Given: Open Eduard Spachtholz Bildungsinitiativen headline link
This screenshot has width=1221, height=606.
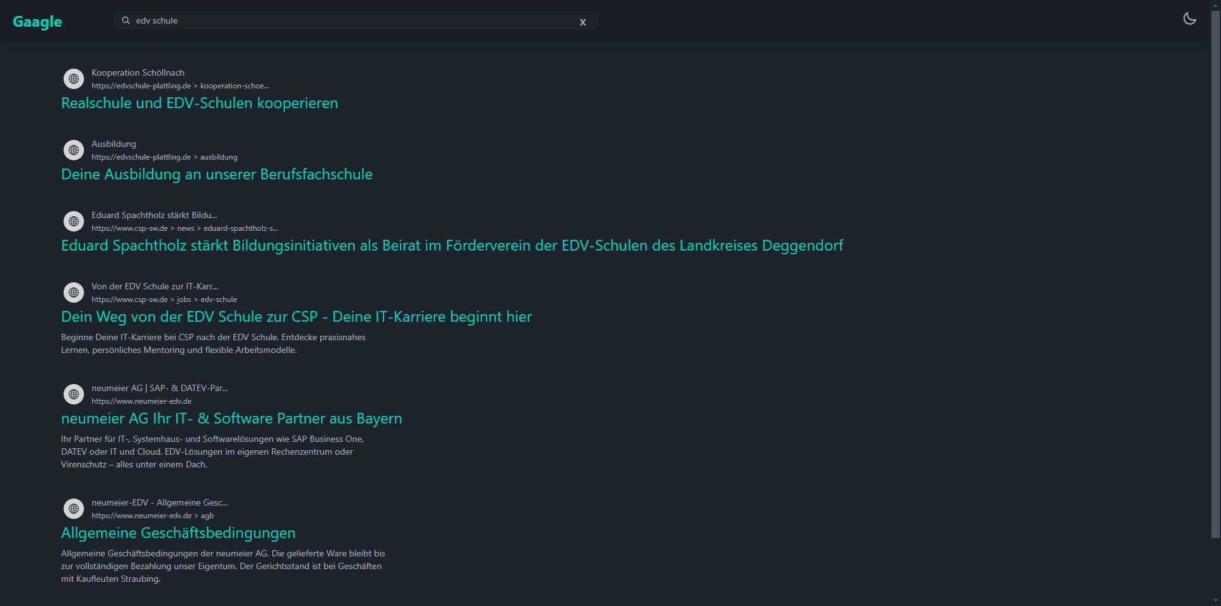Looking at the screenshot, I should click(452, 245).
